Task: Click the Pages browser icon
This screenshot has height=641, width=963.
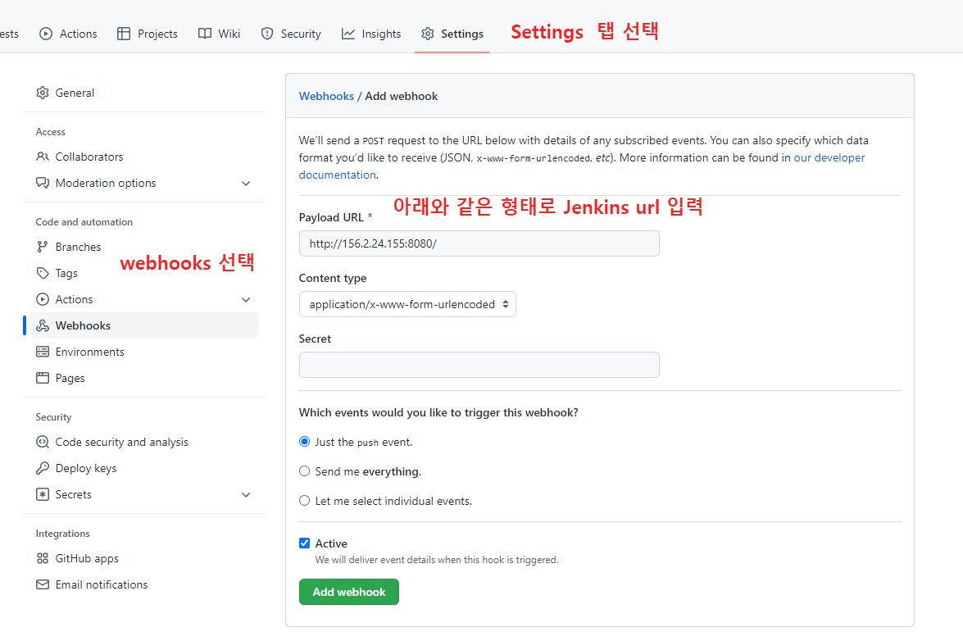Action: click(43, 378)
